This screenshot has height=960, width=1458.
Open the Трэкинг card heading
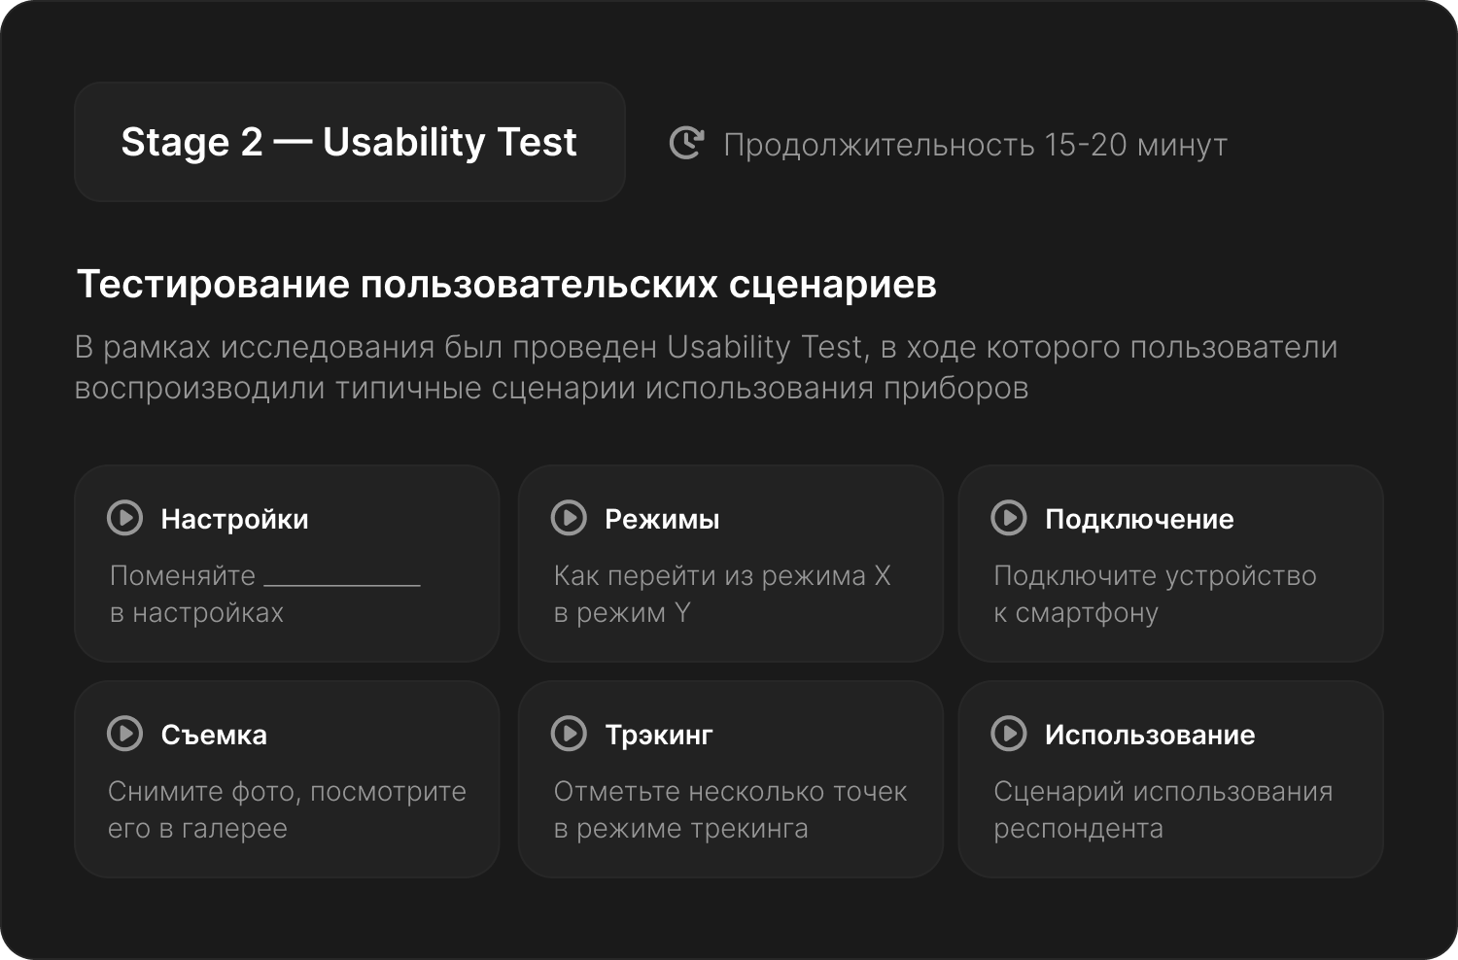click(x=659, y=735)
